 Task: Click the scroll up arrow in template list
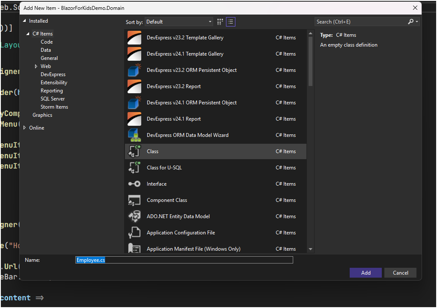click(x=310, y=33)
